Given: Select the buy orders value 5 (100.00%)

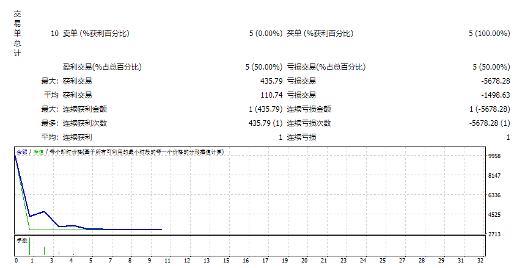Looking at the screenshot, I should click(x=489, y=34).
